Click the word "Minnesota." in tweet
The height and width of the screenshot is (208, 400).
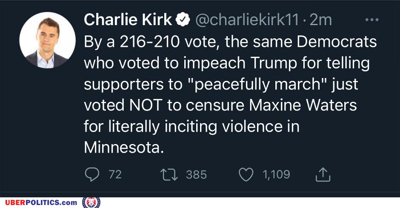coord(124,147)
